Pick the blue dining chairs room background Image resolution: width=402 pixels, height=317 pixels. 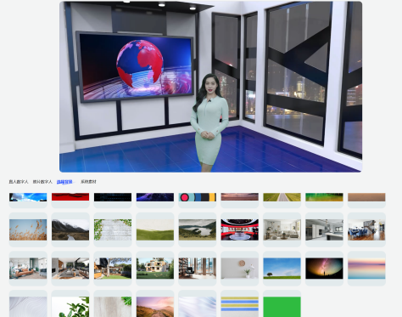366,229
